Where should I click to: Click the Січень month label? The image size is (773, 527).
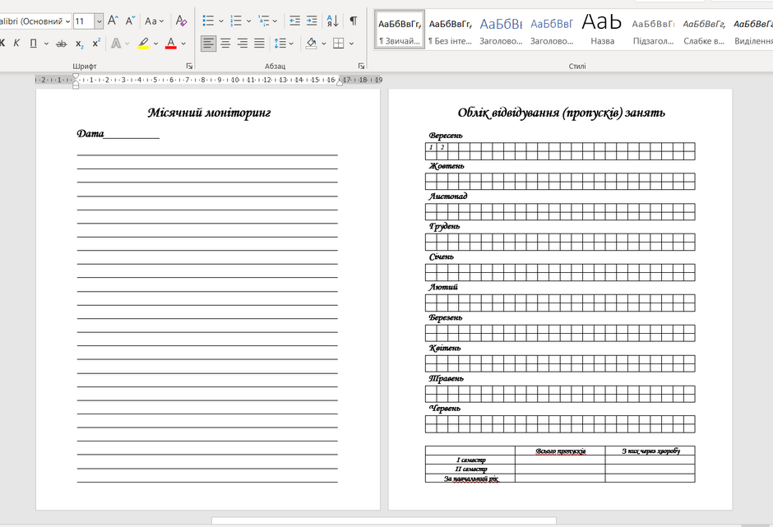441,257
